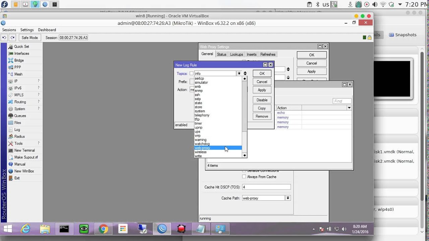Click Cancel in New Log Rule

pyautogui.click(x=262, y=82)
